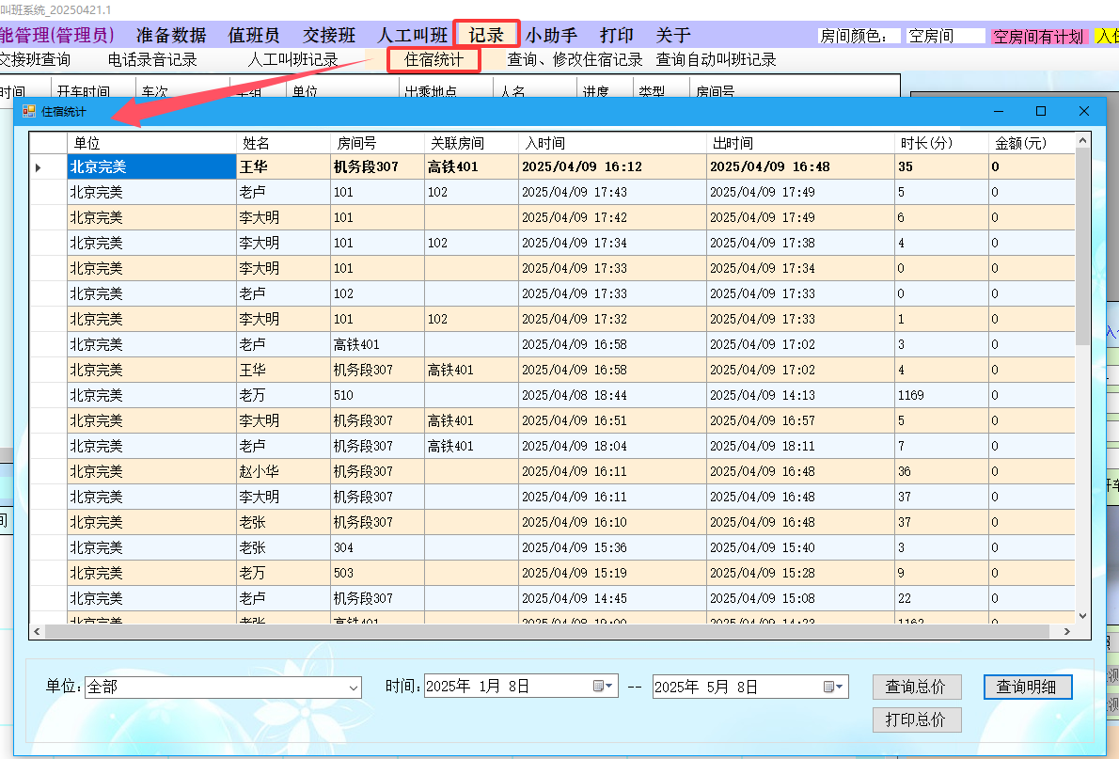Select 人工叫班记录 submenu item
This screenshot has height=759, width=1119.
pos(292,59)
